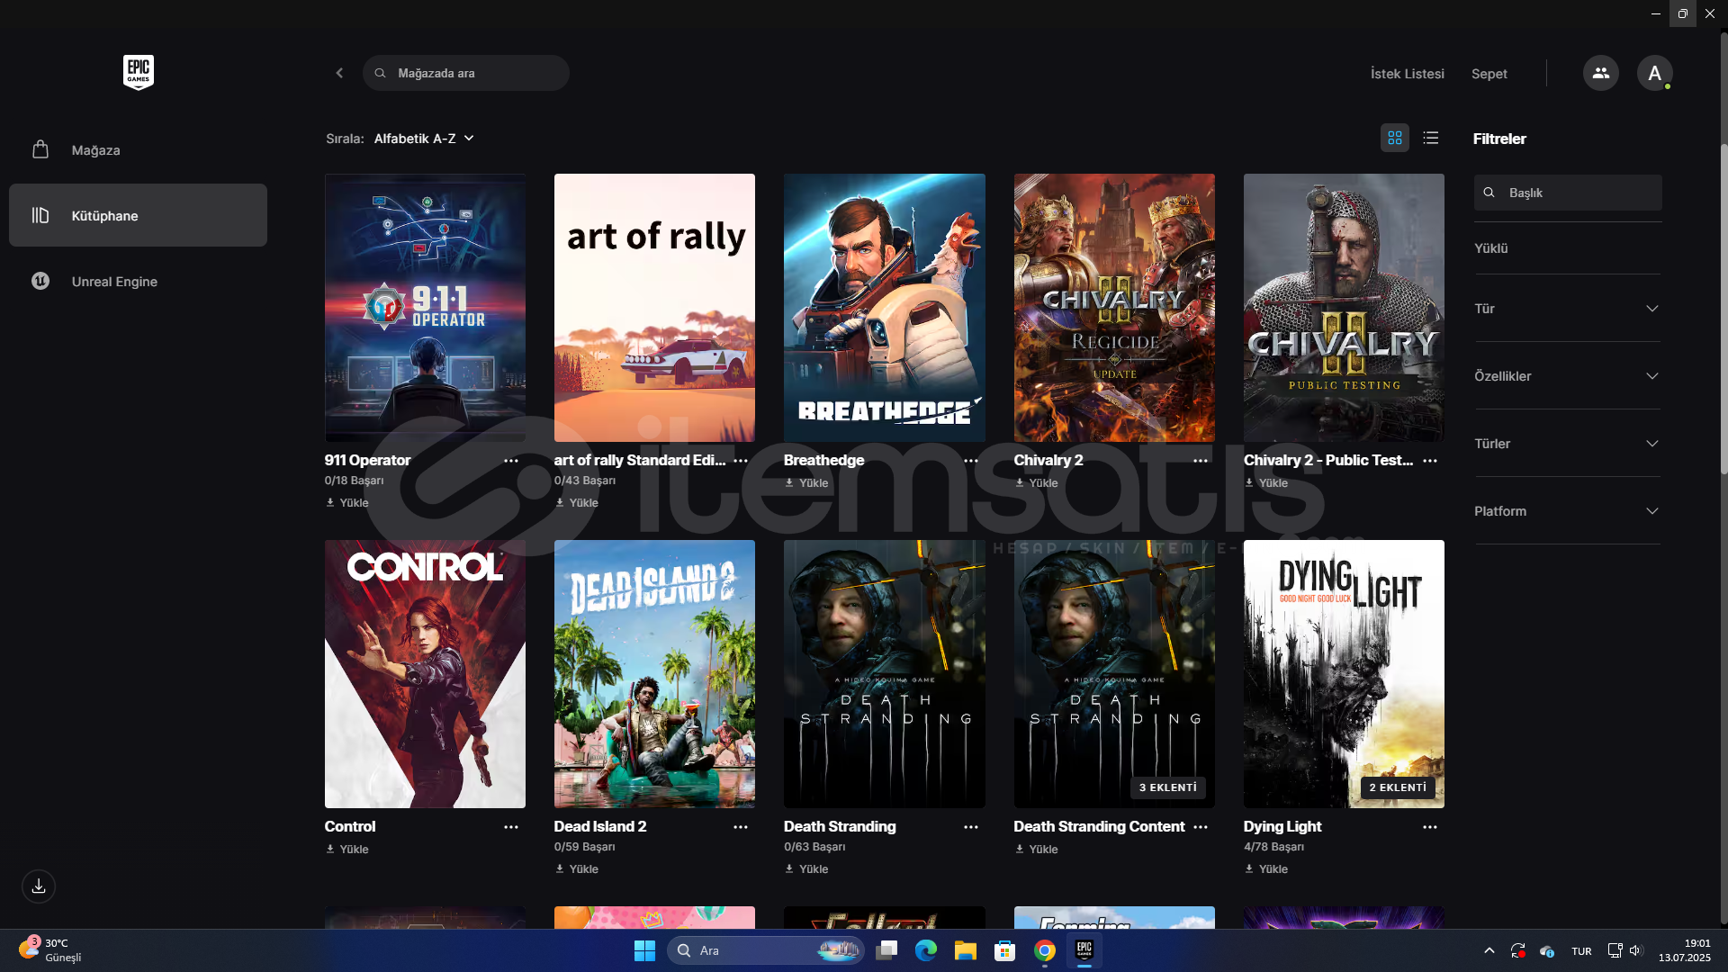Install Dead Island 2 with Yükle

point(577,869)
